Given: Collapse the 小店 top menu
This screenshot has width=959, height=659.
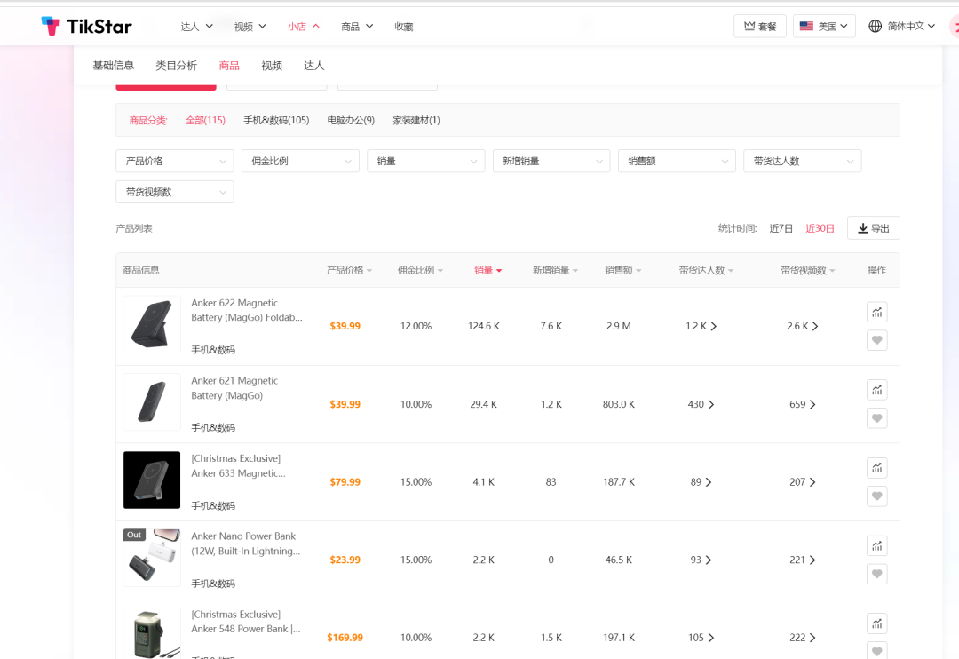Looking at the screenshot, I should coord(304,27).
